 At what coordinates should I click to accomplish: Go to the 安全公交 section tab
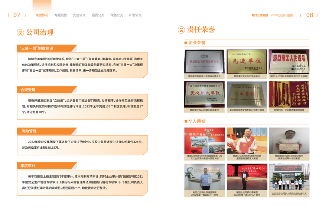[79, 15]
